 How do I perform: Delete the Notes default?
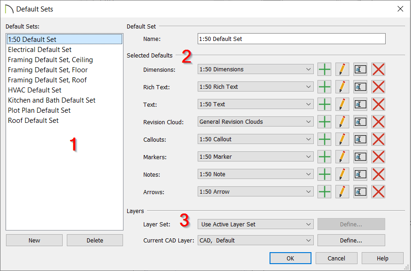click(378, 174)
